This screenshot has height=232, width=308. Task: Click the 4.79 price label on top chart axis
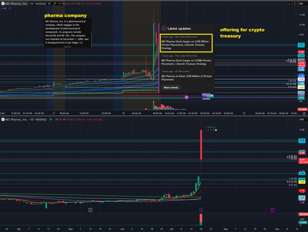301,76
